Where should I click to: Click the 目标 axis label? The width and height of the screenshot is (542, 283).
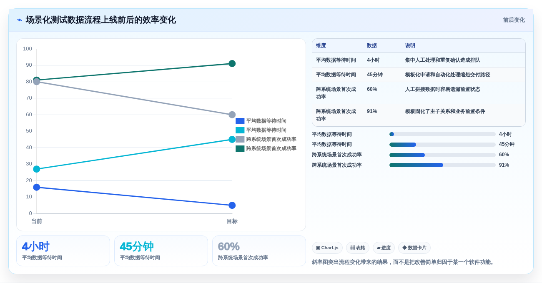click(232, 221)
